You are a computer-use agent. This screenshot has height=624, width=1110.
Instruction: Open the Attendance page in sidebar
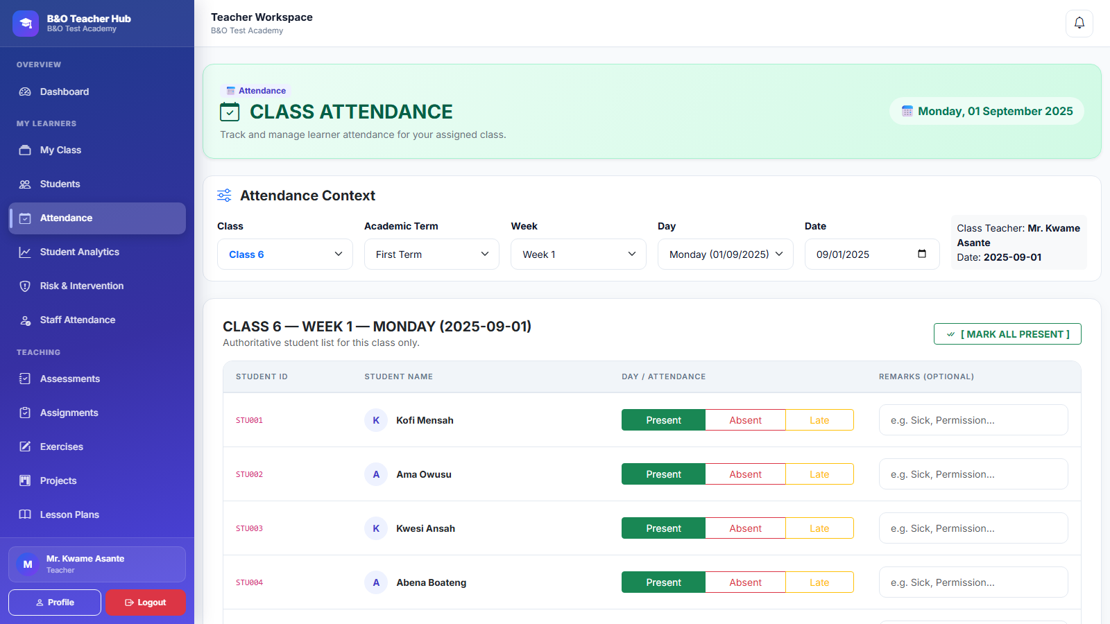click(97, 218)
